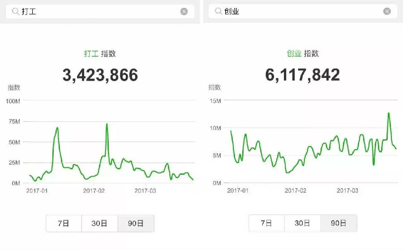Screen dimensions: 403x250
Task: Click the index value 3,423,866
Action: (x=100, y=75)
